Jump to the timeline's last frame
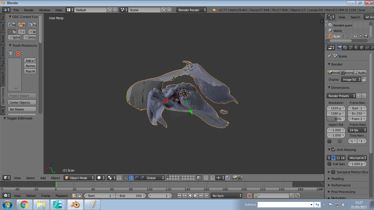The height and width of the screenshot is (210, 374). click(x=207, y=196)
